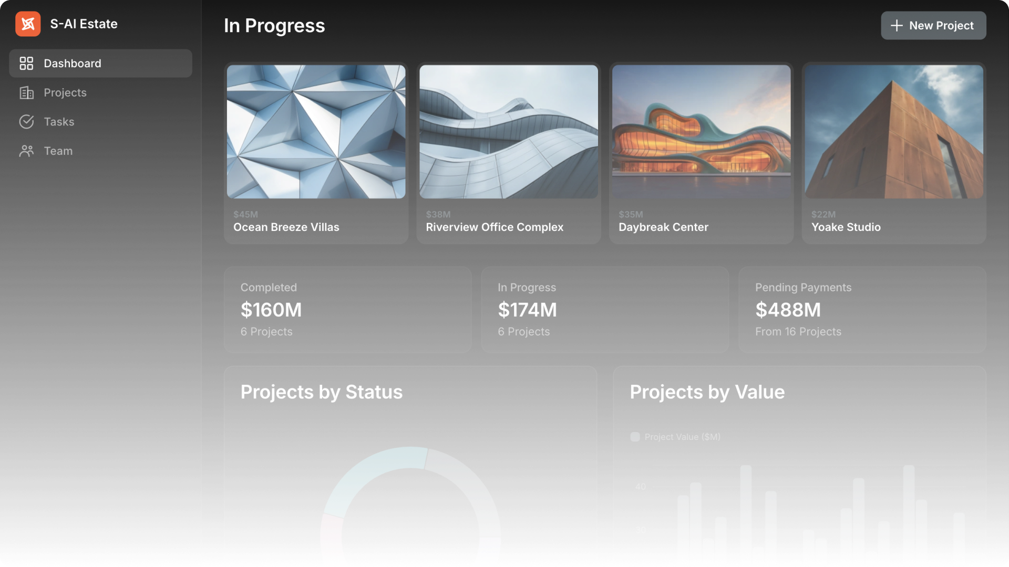The width and height of the screenshot is (1009, 567).
Task: Select the Daybreak Center project card
Action: tap(701, 153)
